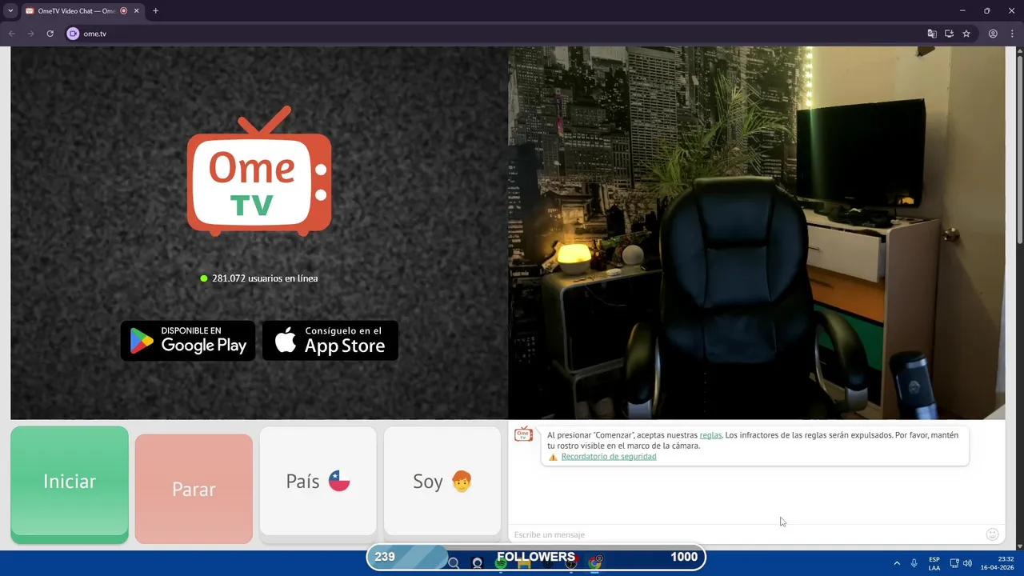This screenshot has height=576, width=1024.
Task: Open the Chrome profile icon
Action: [993, 34]
